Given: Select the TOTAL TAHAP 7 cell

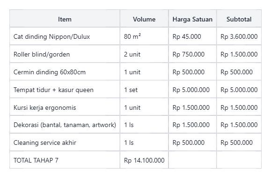Looking at the screenshot, I should [65, 160].
